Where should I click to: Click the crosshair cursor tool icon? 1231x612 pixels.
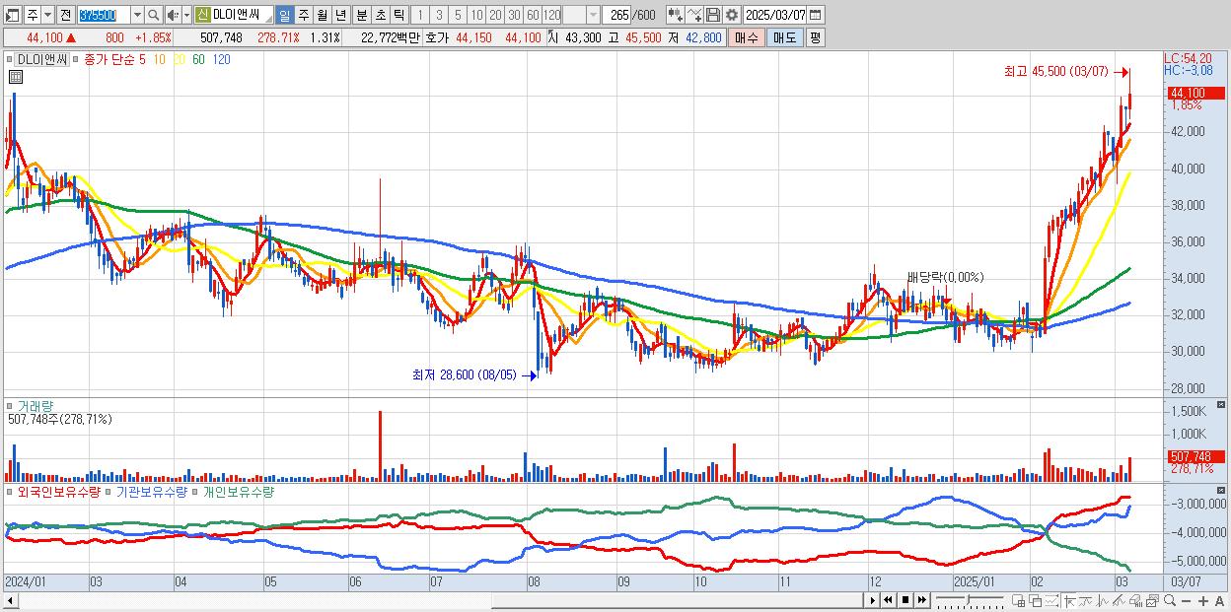click(x=1069, y=600)
